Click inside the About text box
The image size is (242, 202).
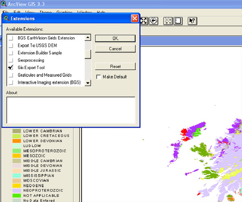(71, 110)
